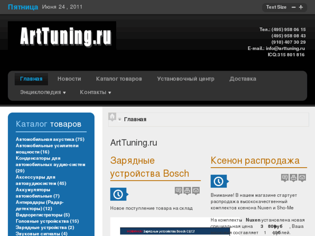315x236 pixels.
Task: Increase text size with plus icon
Action: pyautogui.click(x=301, y=7)
